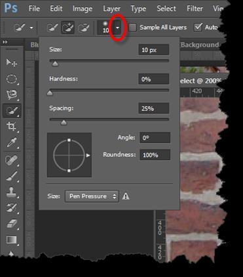Screen dimensions: 243x277
Task: Select the Eyedropper tool
Action: click(x=11, y=142)
